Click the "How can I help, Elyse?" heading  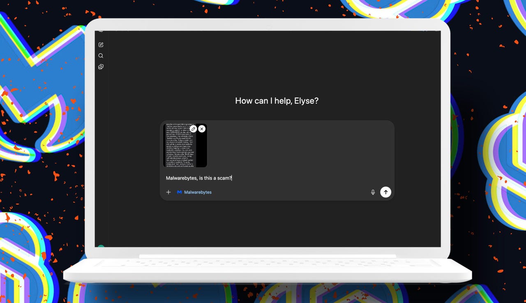tap(277, 101)
